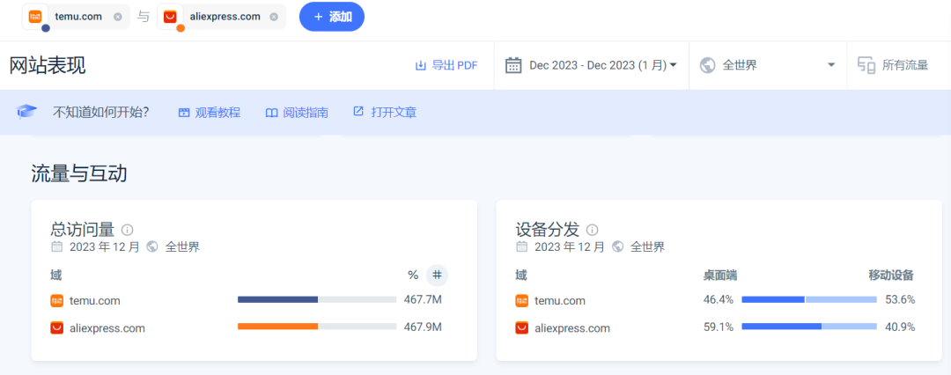Viewport: 951px width, 375px height.
Task: Remove temu.com from the comparison
Action: pyautogui.click(x=118, y=17)
